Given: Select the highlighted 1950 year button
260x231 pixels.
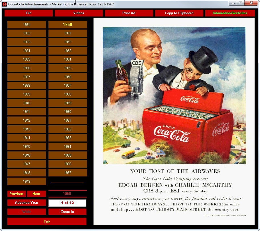Looking at the screenshot, I should [x=67, y=24].
